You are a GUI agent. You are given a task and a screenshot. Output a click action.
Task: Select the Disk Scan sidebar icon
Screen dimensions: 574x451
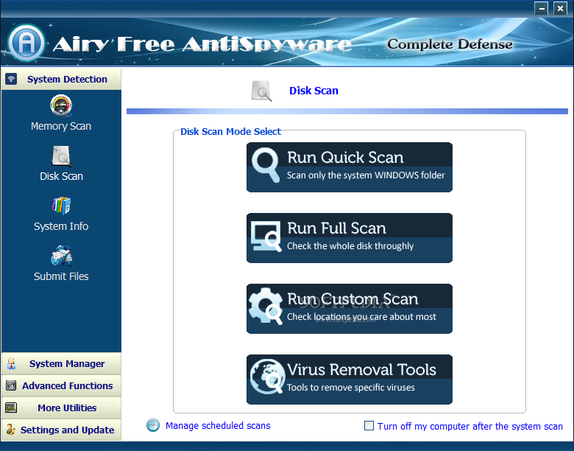62,156
